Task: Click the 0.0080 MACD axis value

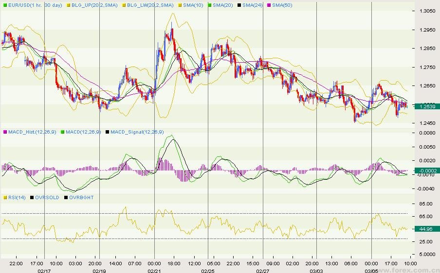Action: [x=427, y=133]
